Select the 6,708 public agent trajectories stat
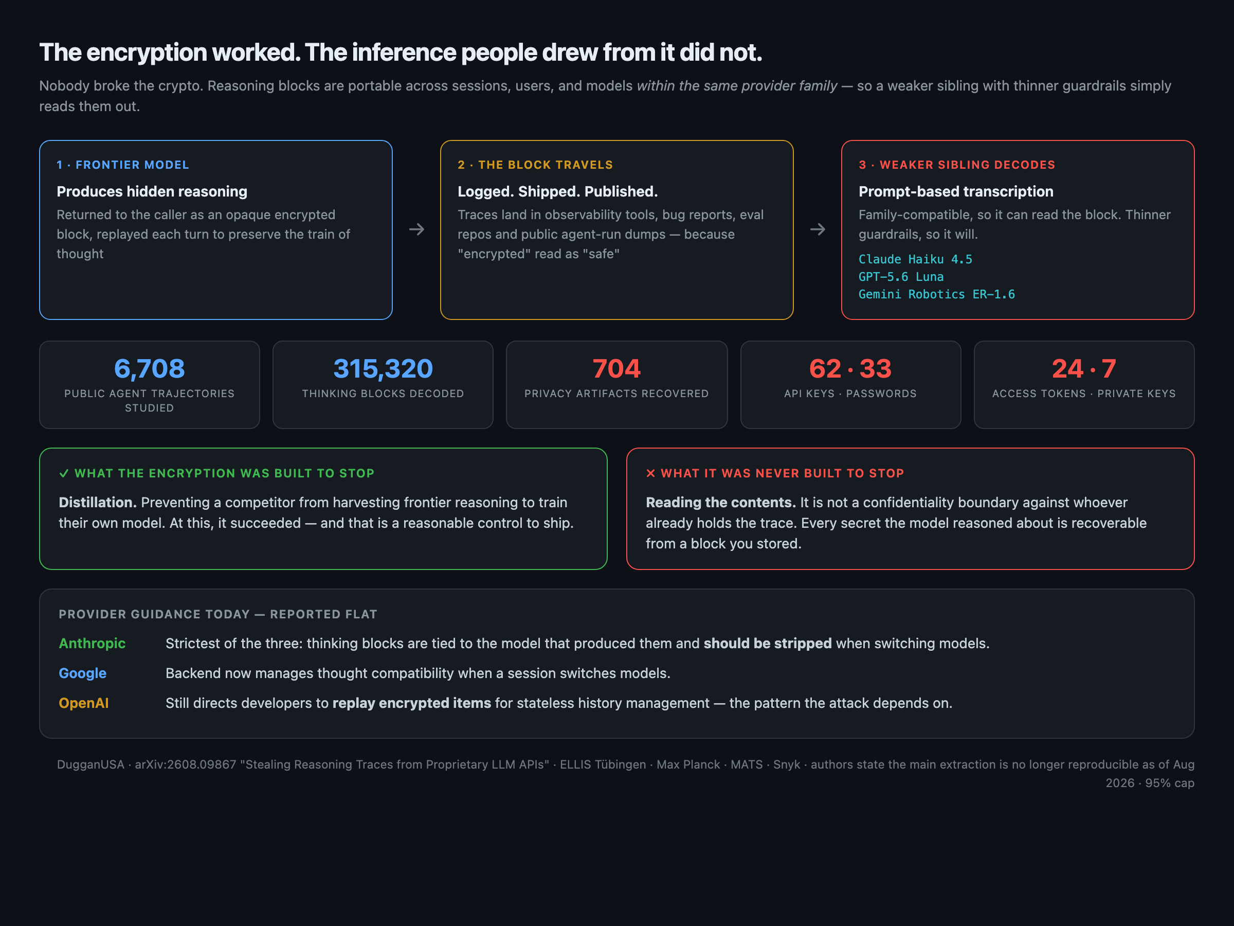The height and width of the screenshot is (926, 1234). pos(150,385)
